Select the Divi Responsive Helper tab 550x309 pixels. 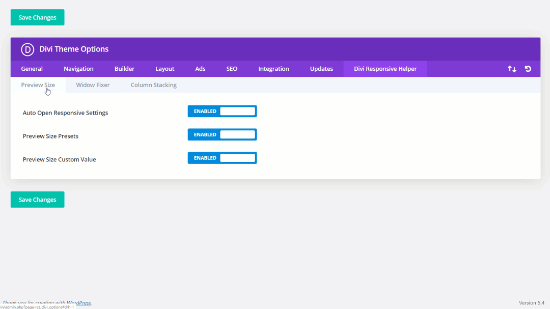(385, 69)
